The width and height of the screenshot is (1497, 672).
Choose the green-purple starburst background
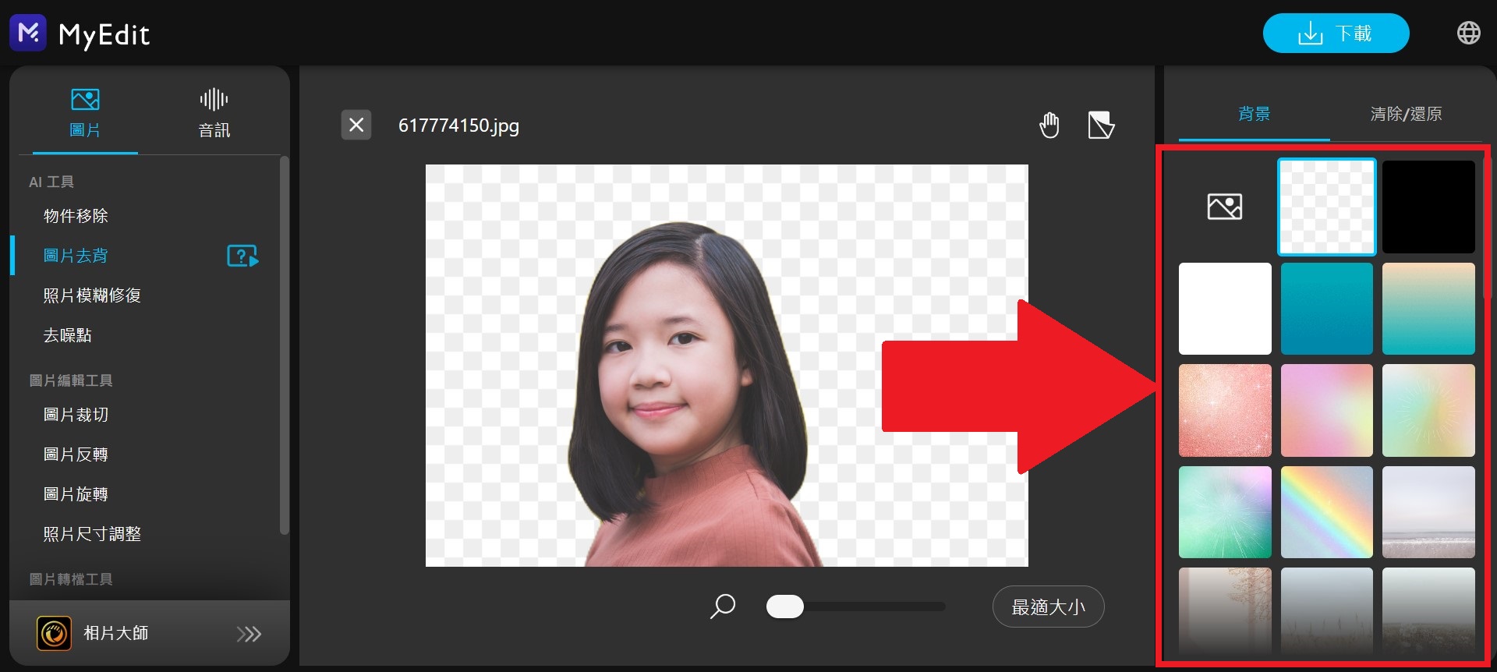(1225, 512)
